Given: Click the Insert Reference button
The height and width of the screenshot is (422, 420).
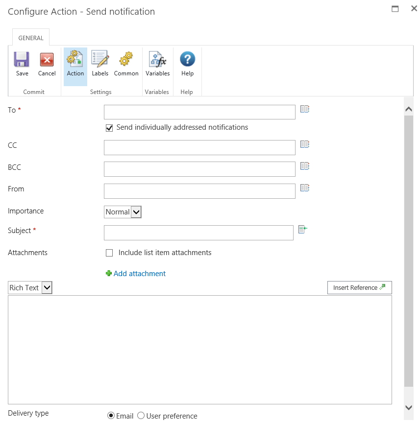Looking at the screenshot, I should coord(359,288).
